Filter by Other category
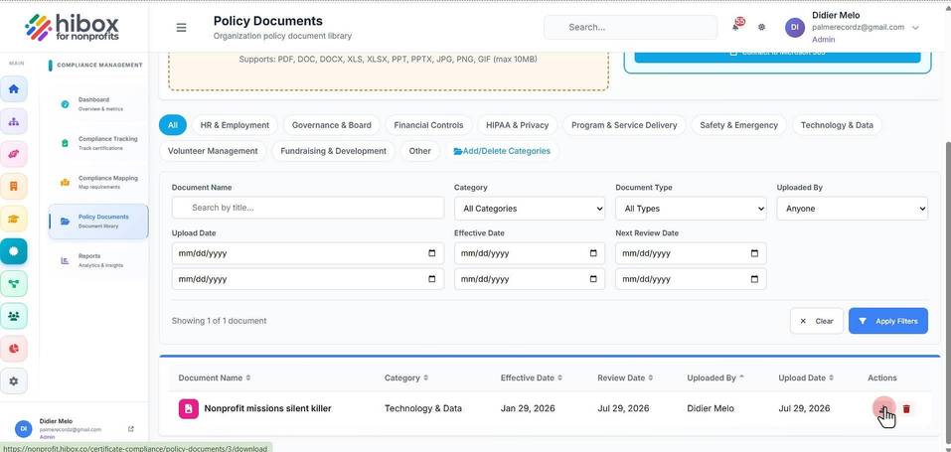The height and width of the screenshot is (452, 951). 419,151
